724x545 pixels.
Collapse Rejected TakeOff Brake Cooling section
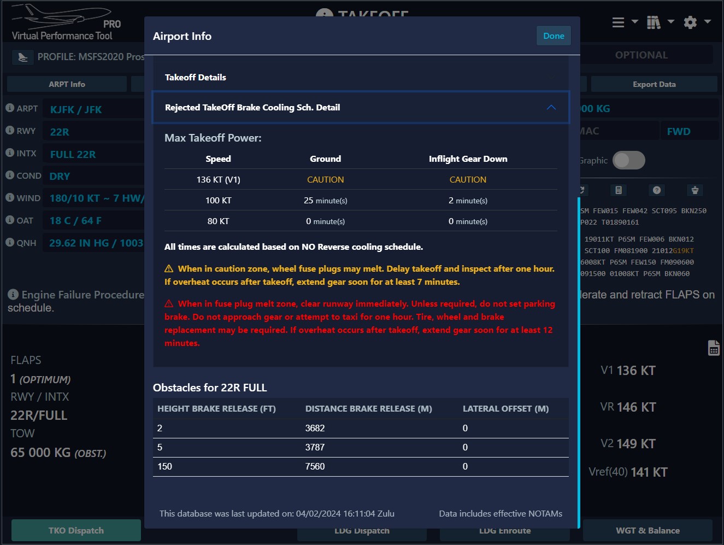(551, 108)
